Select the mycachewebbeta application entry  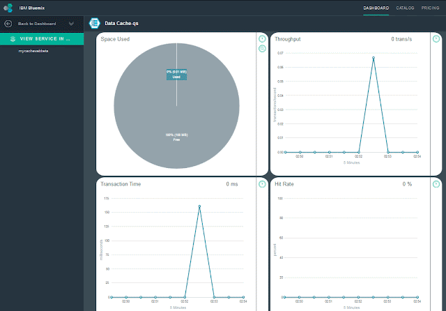33,51
